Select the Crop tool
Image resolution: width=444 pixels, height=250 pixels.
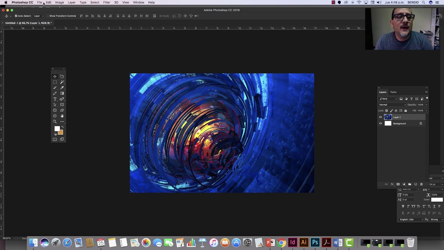[62, 77]
